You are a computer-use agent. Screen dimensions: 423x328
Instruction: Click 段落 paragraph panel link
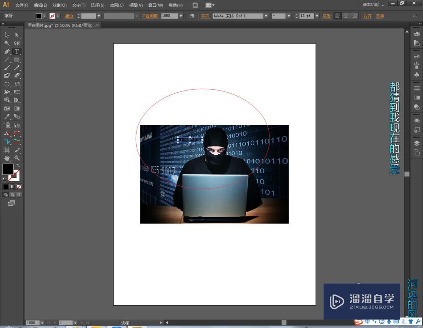point(327,16)
